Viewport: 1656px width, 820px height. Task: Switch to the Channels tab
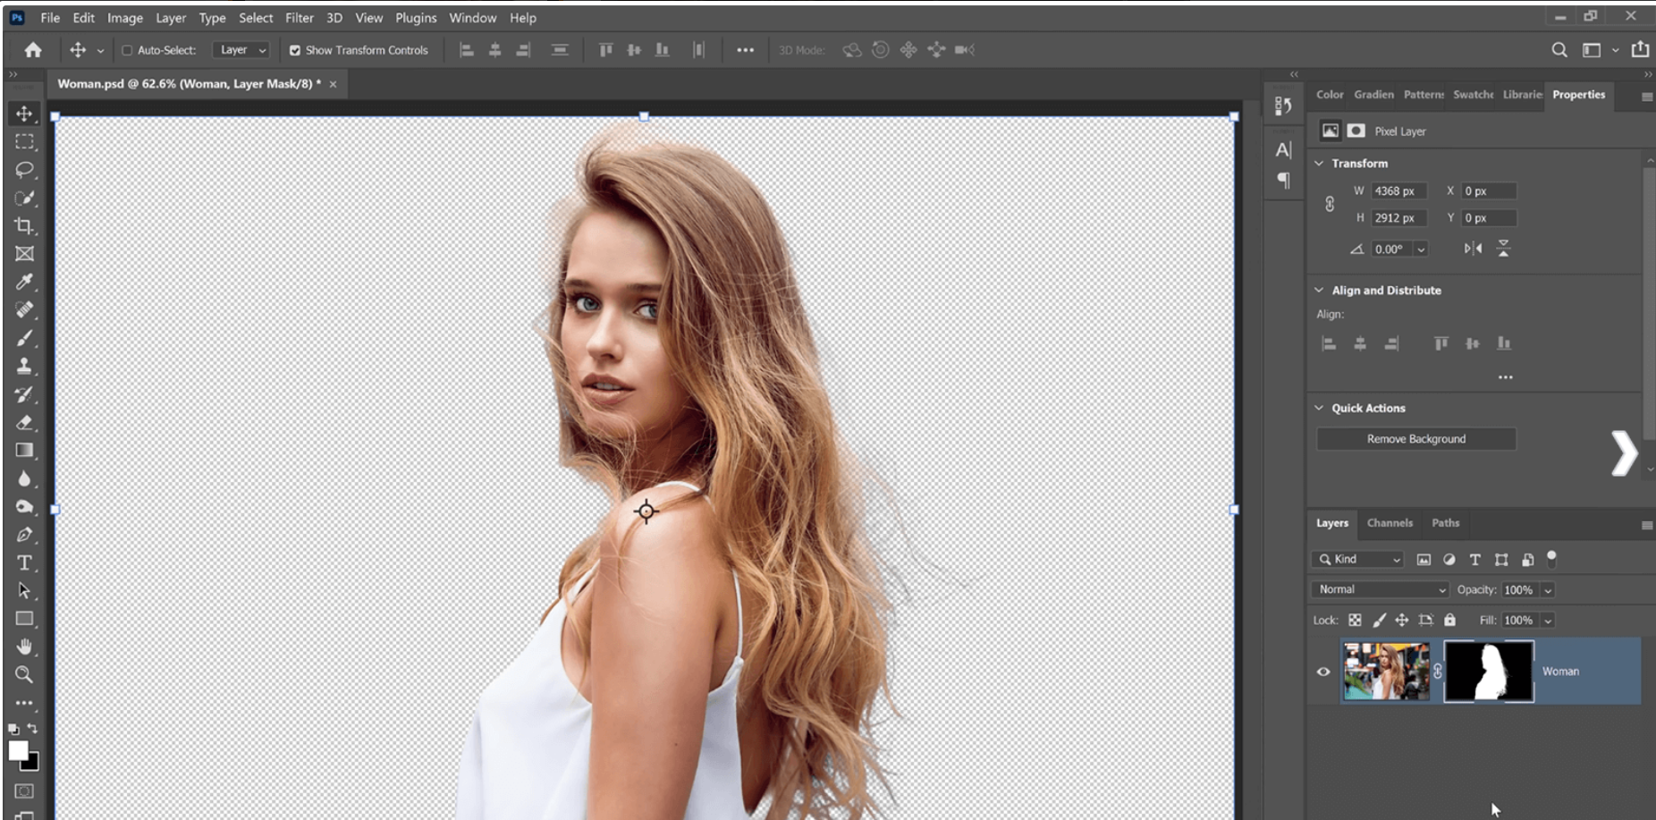[1390, 523]
